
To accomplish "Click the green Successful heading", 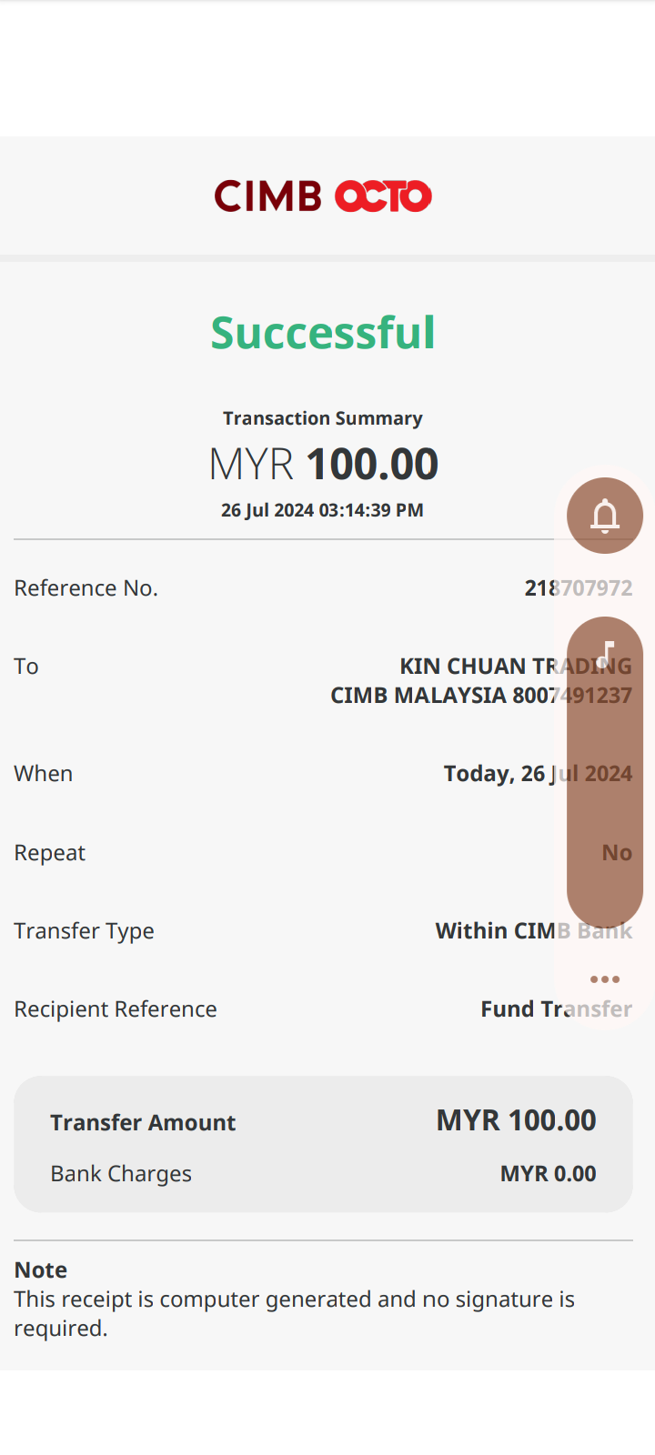I will click(x=323, y=333).
